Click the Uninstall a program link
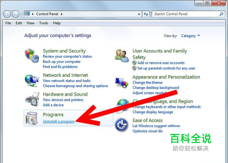Image resolution: width=228 pixels, height=163 pixels. (59, 121)
